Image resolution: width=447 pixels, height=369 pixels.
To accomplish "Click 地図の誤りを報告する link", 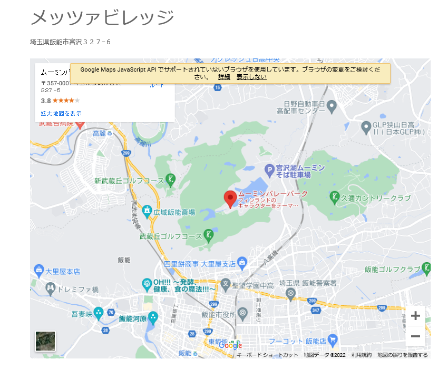I will (x=402, y=355).
